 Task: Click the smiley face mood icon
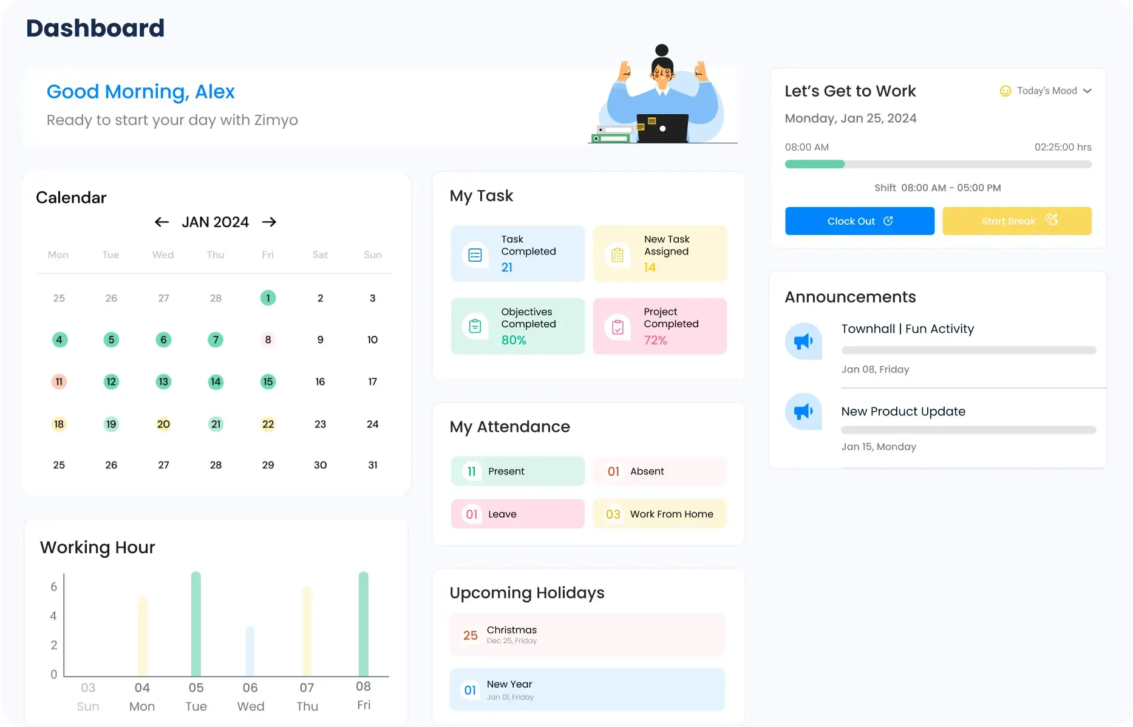[x=1005, y=91]
